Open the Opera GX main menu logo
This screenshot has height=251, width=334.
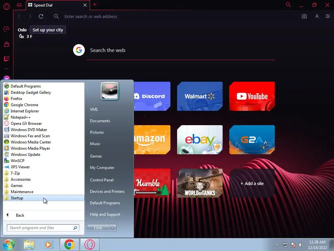[x=7, y=7]
